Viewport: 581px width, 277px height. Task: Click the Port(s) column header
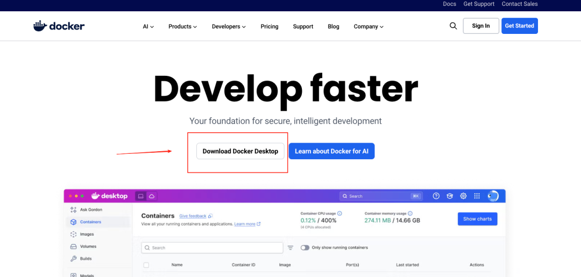(x=352, y=265)
